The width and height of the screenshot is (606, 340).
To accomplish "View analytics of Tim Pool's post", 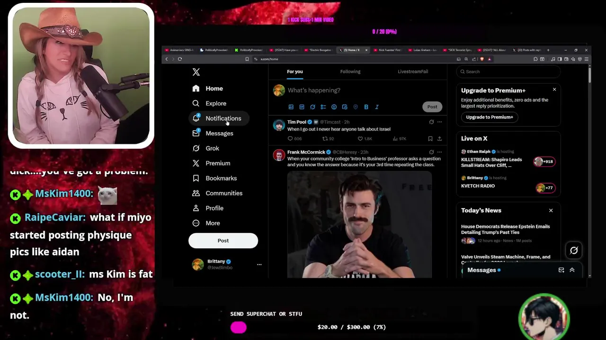I will click(400, 139).
